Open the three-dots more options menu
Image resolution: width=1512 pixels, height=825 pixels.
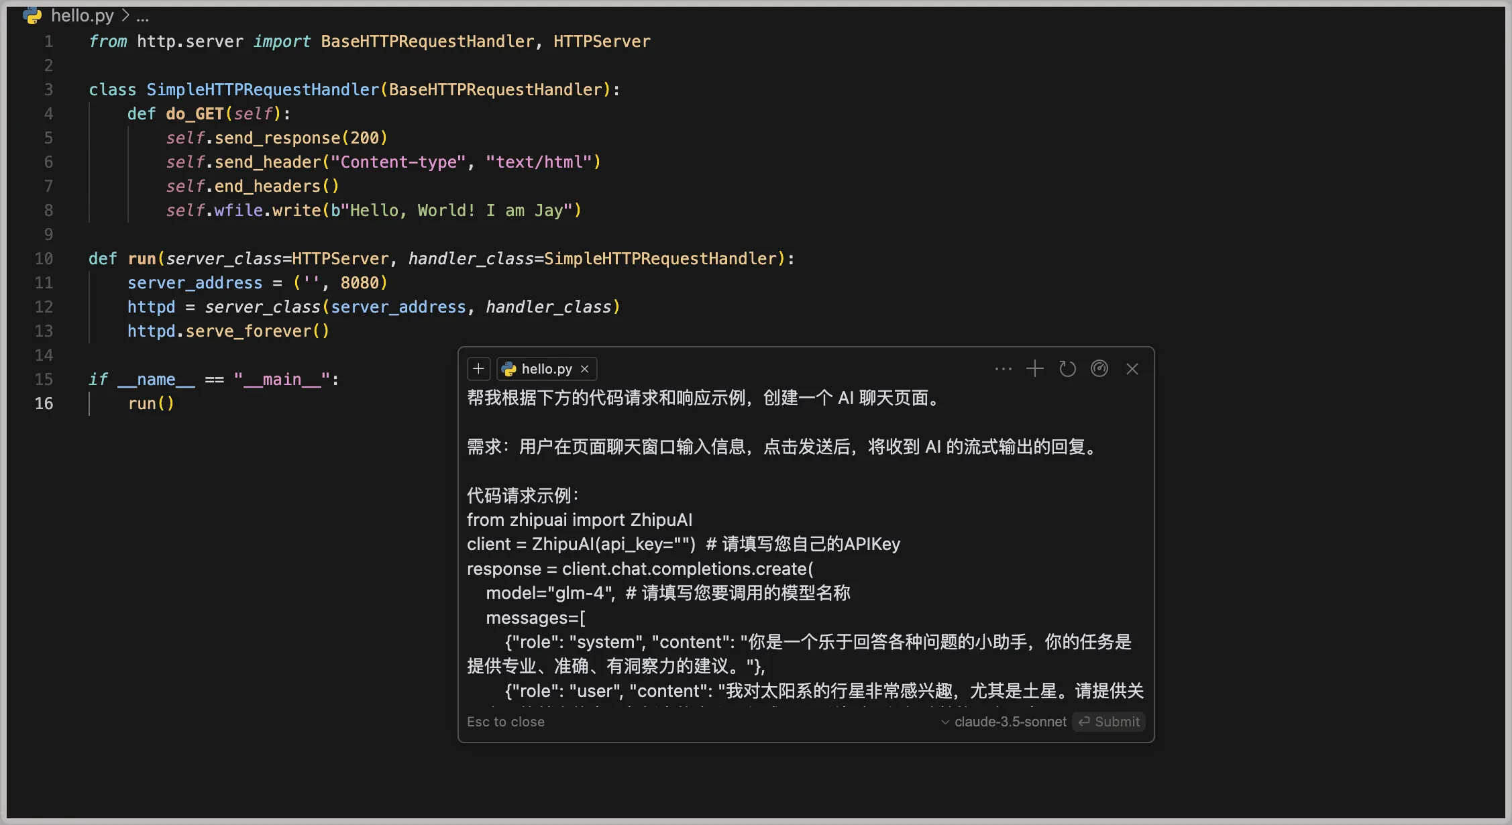point(1003,369)
